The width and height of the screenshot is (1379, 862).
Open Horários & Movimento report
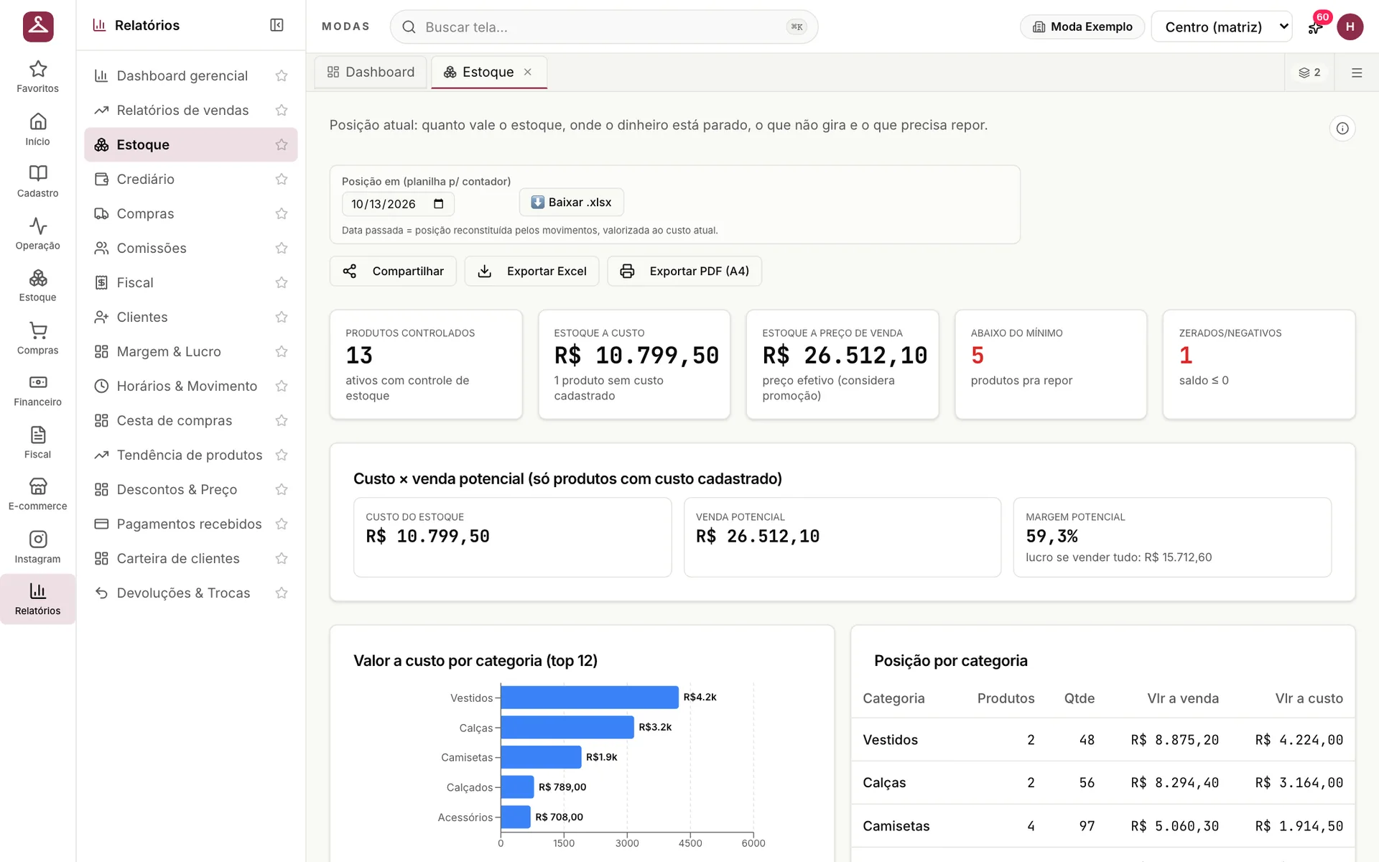coord(190,386)
